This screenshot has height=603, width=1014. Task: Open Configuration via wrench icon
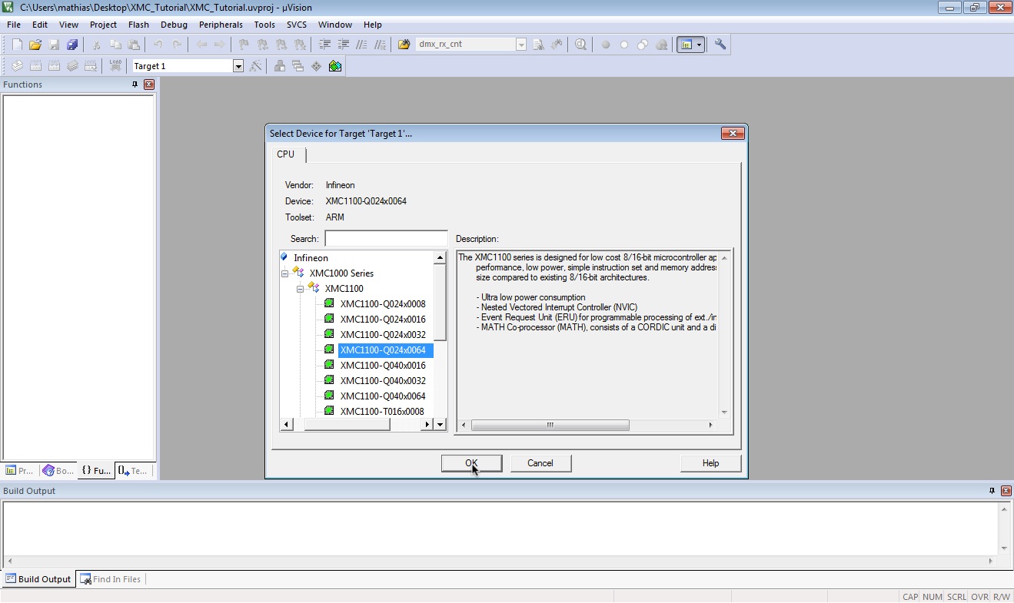click(x=720, y=45)
